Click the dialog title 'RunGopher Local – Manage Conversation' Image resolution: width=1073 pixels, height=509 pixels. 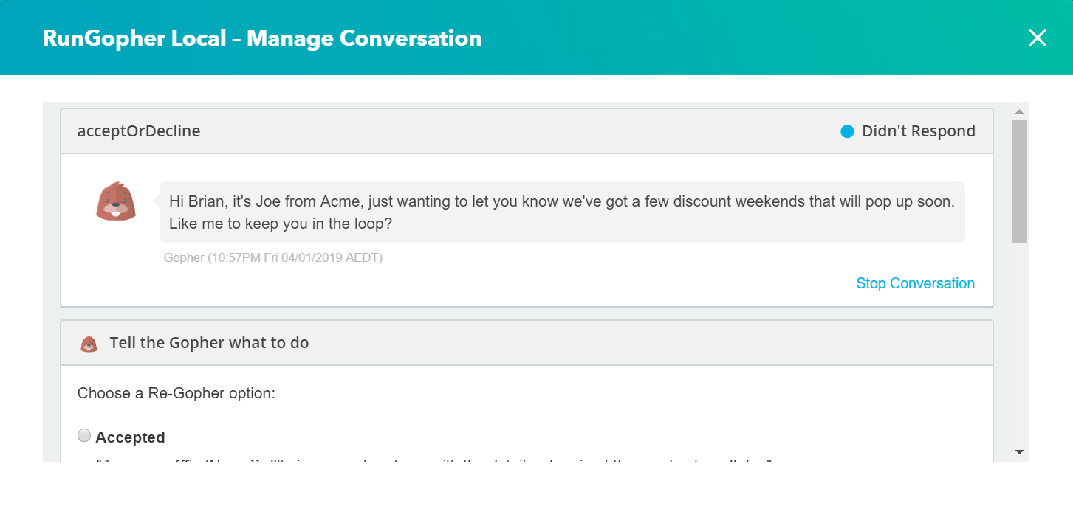tap(262, 38)
